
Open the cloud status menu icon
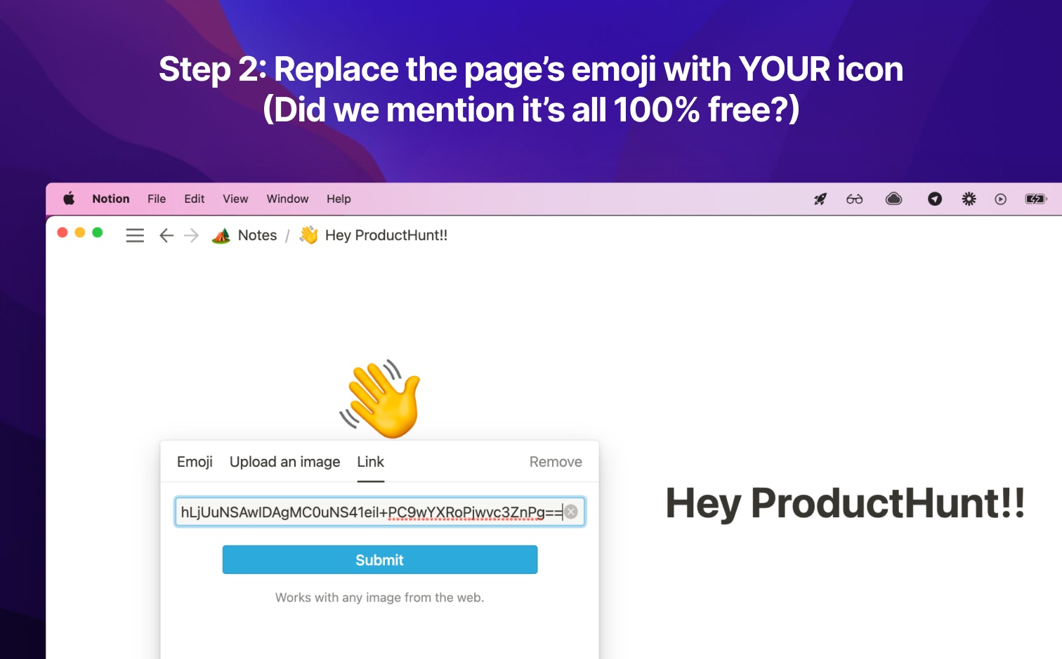pyautogui.click(x=893, y=199)
